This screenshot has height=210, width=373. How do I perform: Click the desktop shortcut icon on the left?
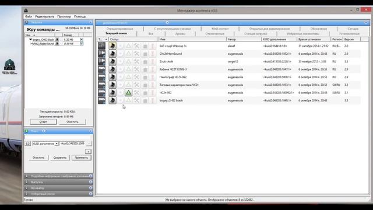(9, 66)
